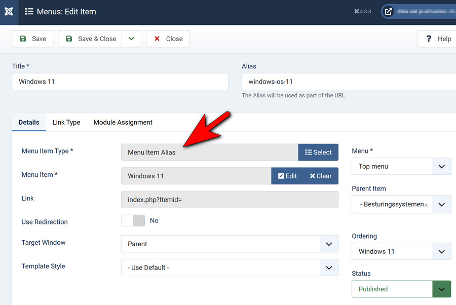Click the Status label

(361, 273)
